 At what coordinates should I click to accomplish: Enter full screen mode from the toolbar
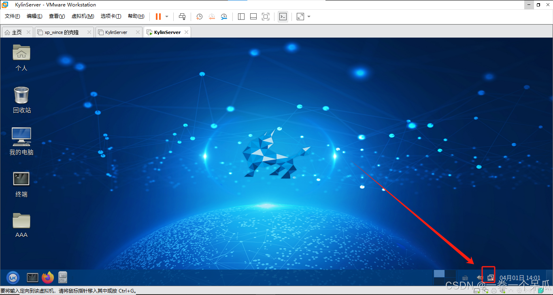click(x=266, y=17)
